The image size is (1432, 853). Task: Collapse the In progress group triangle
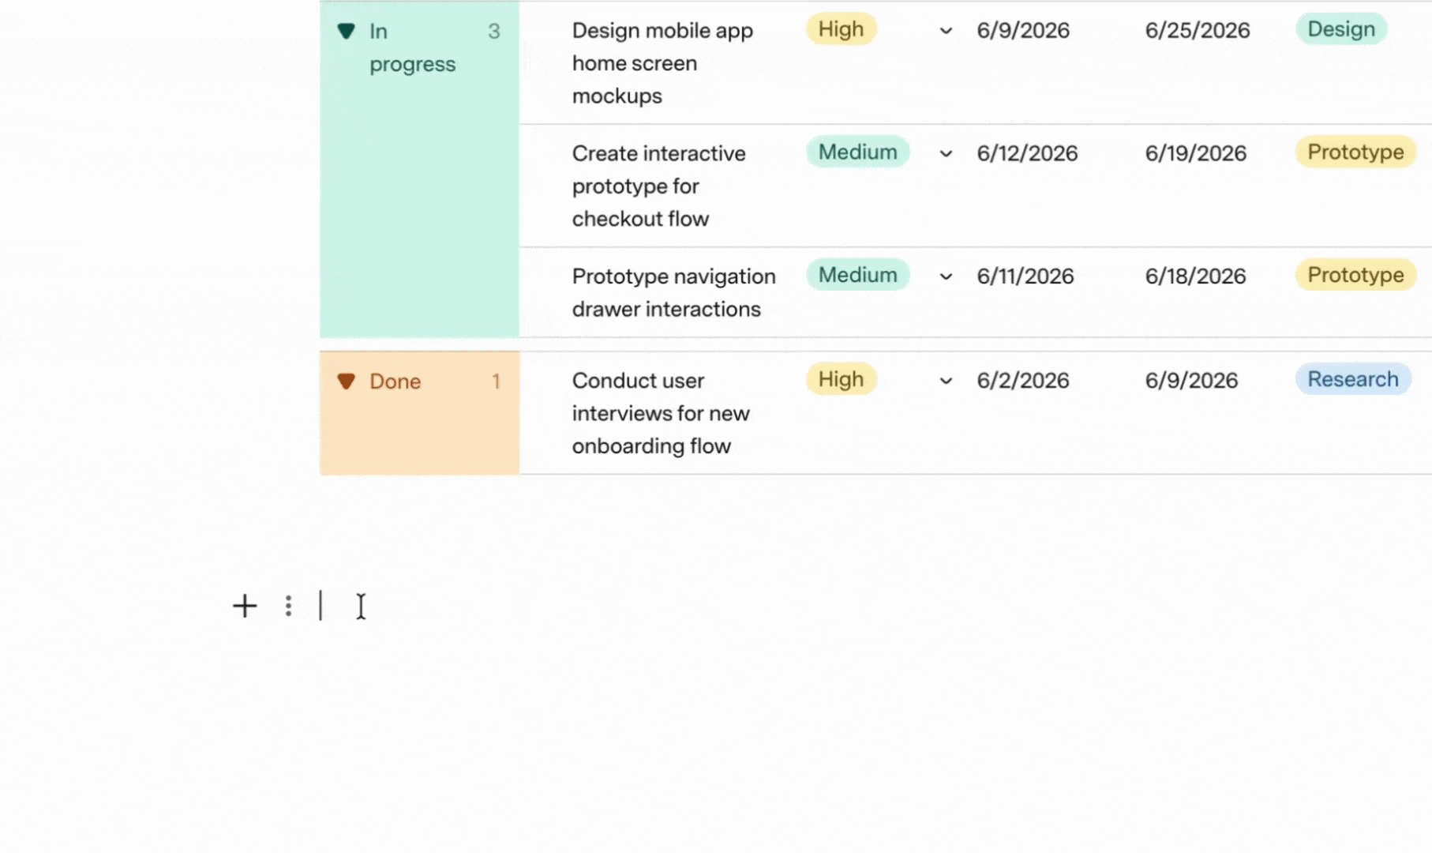(x=346, y=32)
